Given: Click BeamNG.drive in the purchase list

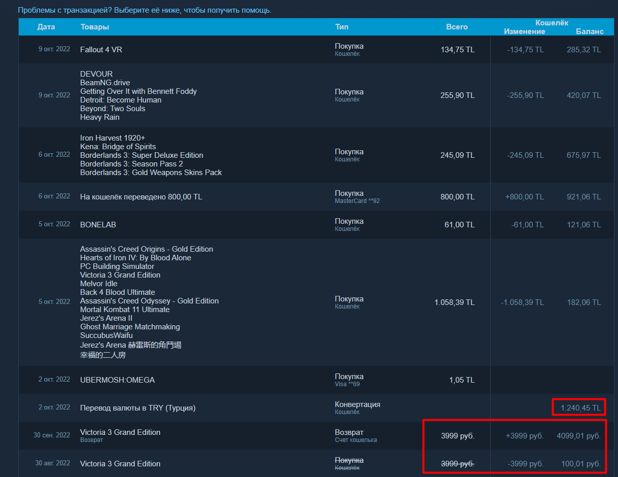Looking at the screenshot, I should (105, 83).
